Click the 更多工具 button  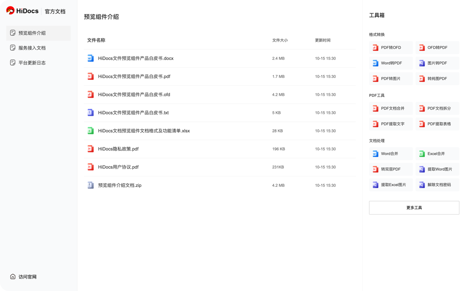414,208
